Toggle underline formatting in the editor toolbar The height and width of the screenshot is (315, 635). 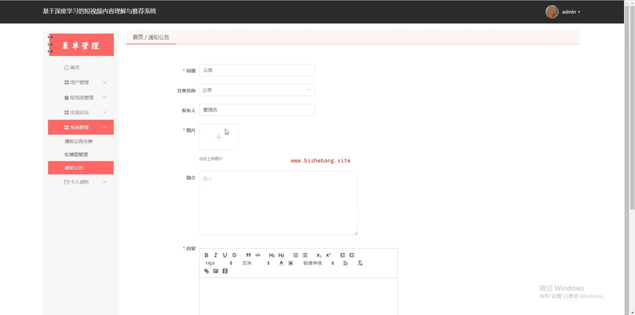[225, 255]
